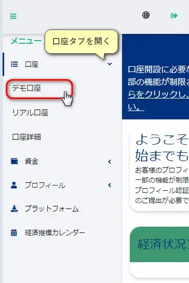Click the wallet icon beside 資金
The image size is (189, 283).
[14, 161]
